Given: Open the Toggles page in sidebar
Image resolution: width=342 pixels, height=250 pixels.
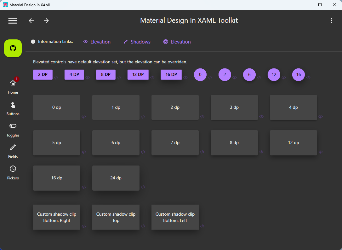Looking at the screenshot, I should point(13,130).
